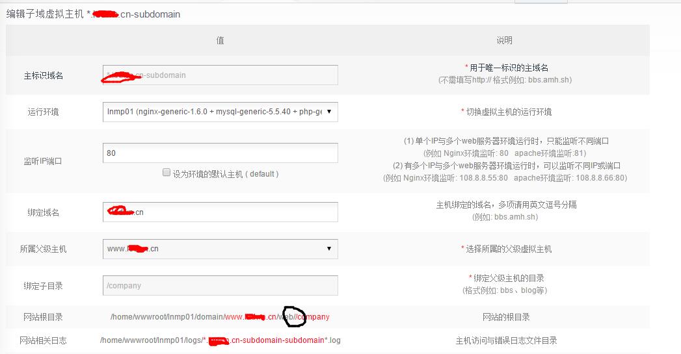Tick the 设为环境的默认主机 (default) checkbox

tap(167, 173)
